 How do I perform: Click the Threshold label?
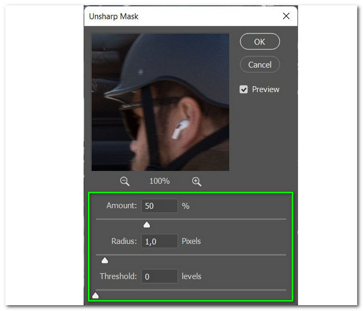pos(118,276)
